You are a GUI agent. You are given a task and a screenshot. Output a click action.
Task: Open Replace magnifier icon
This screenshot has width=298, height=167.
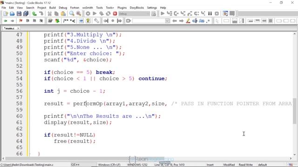tap(78, 13)
